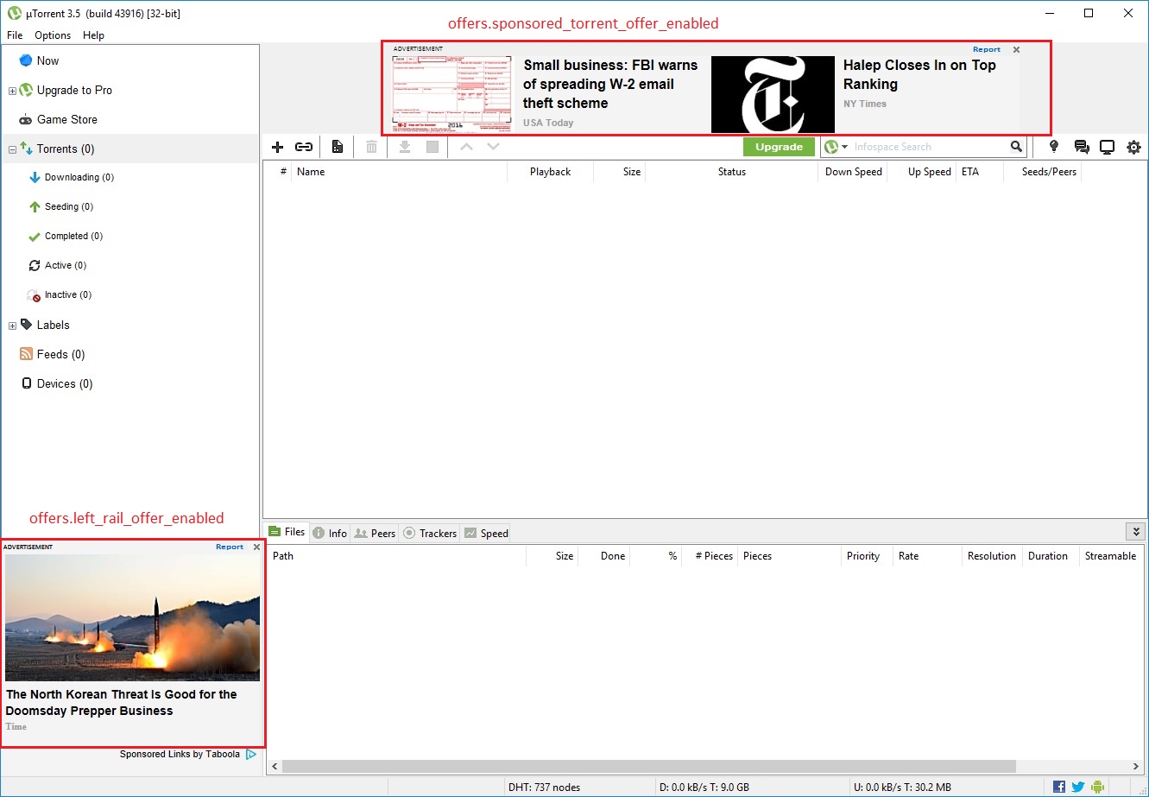Open the File menu

click(x=15, y=35)
